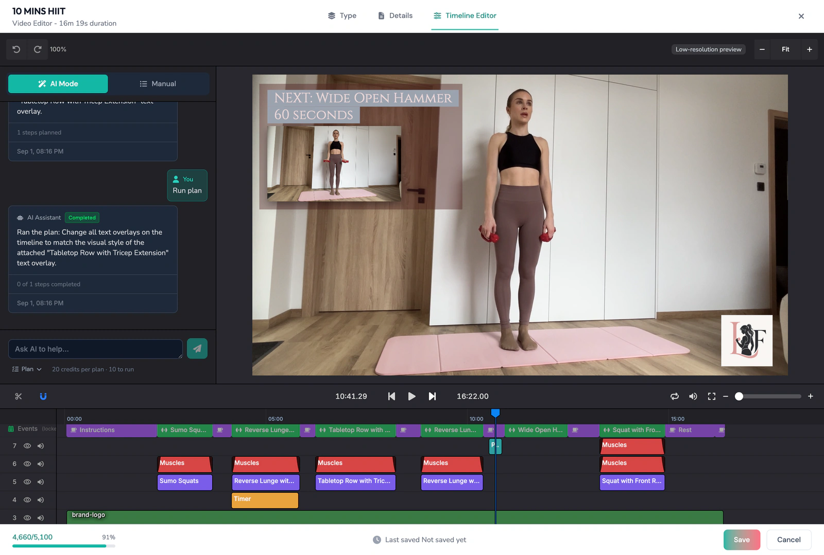Select the Instructions event segment
Image resolution: width=824 pixels, height=555 pixels.
[x=112, y=430]
